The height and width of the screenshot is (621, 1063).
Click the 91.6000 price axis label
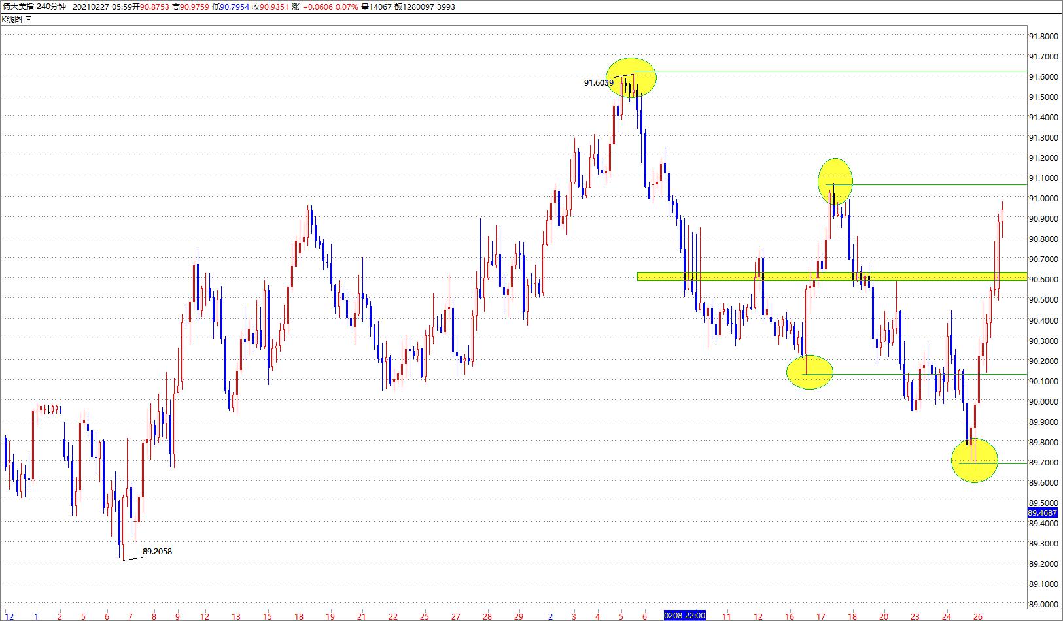1043,77
